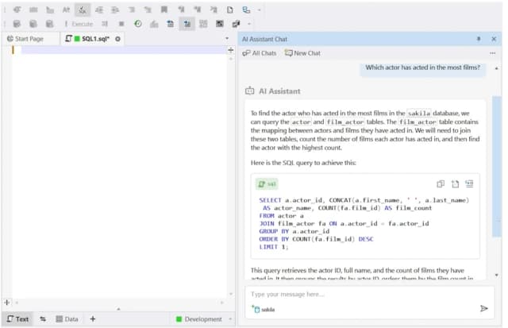The width and height of the screenshot is (508, 328).
Task: Open the dropdown arrow at the top toolbar's end
Action: (260, 10)
